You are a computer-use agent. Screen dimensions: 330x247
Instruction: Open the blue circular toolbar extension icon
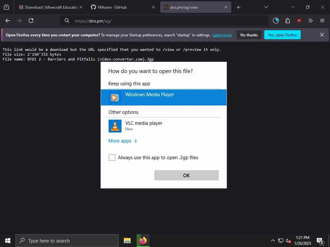(x=276, y=21)
